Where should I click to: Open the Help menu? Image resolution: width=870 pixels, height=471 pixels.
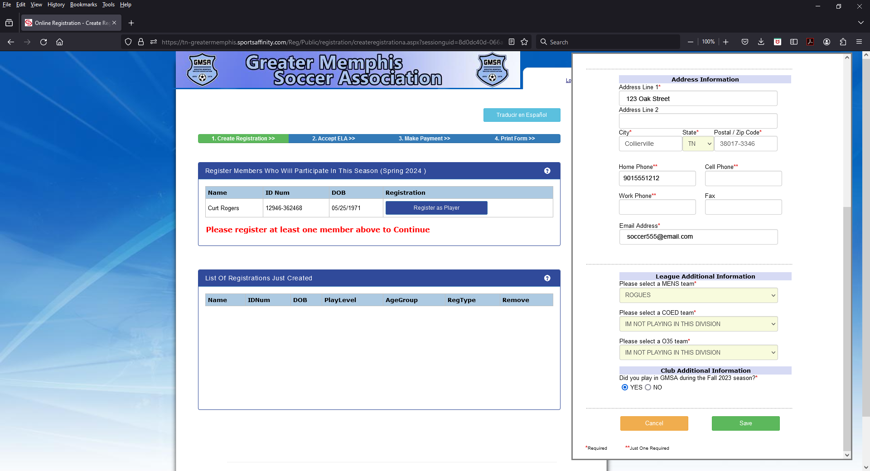point(126,5)
